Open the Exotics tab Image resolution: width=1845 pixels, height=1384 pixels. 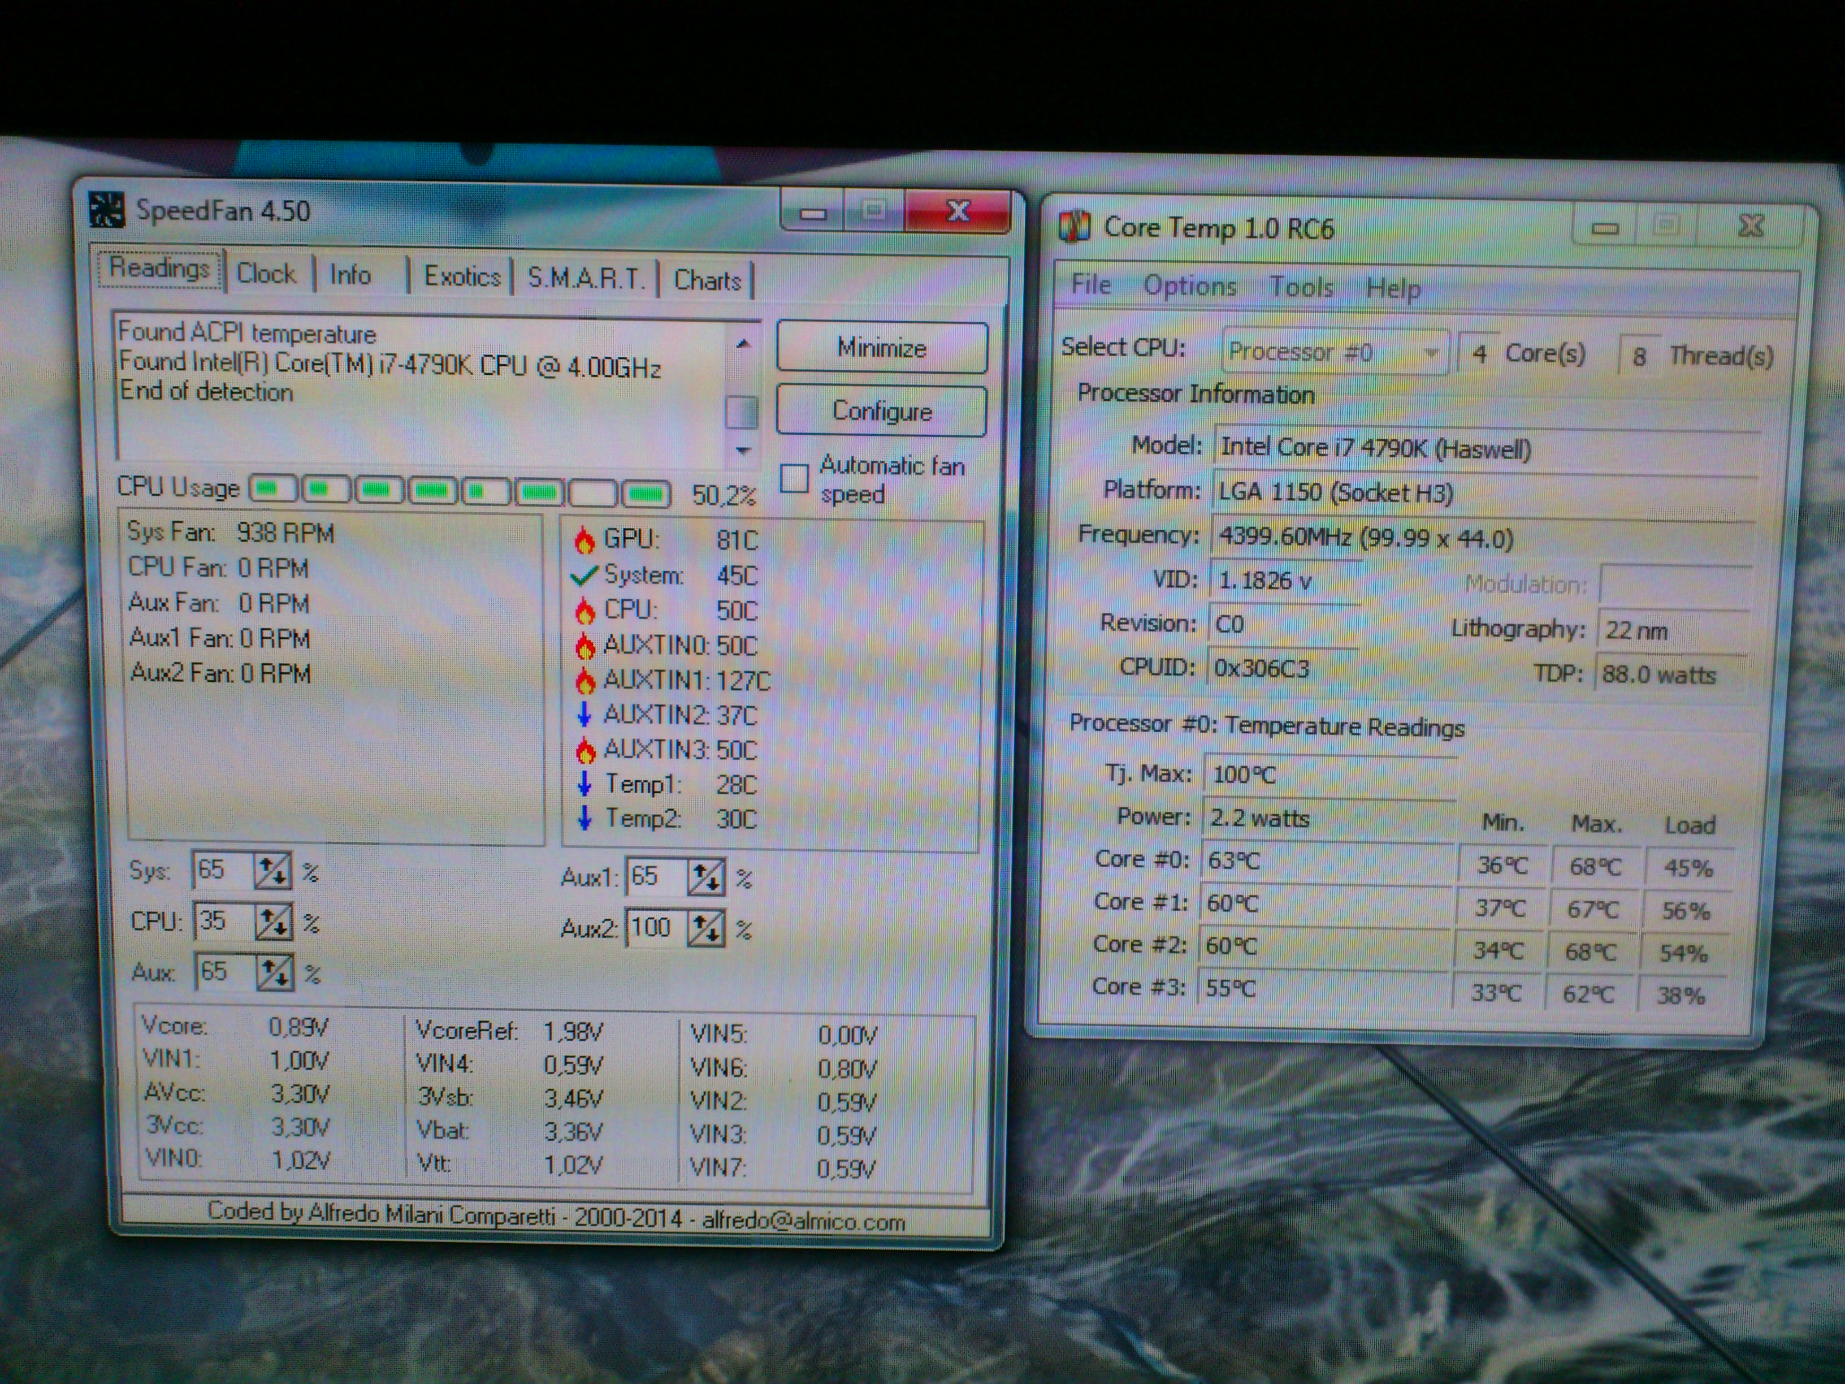pos(462,276)
